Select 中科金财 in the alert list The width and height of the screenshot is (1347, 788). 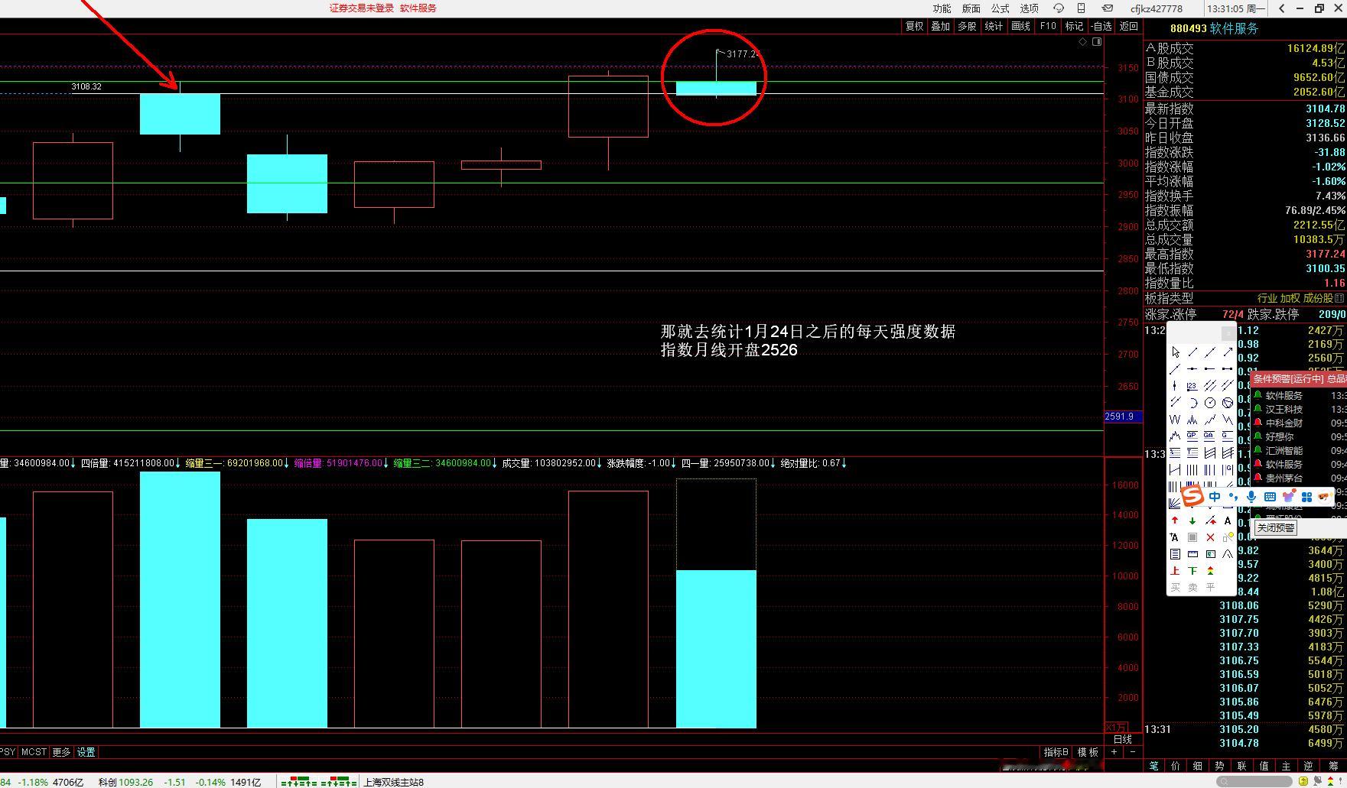coord(1284,423)
